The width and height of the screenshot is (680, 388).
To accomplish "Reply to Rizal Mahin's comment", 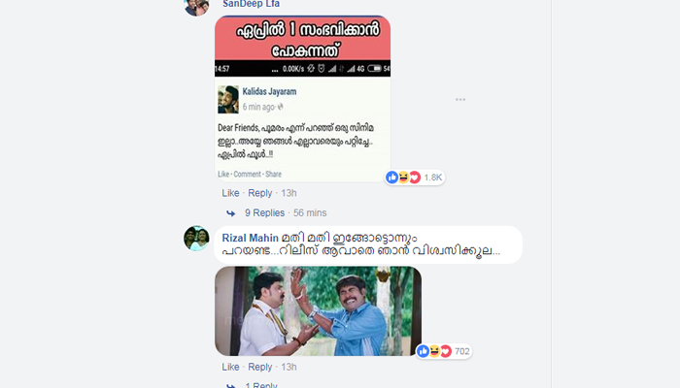I will pos(259,368).
